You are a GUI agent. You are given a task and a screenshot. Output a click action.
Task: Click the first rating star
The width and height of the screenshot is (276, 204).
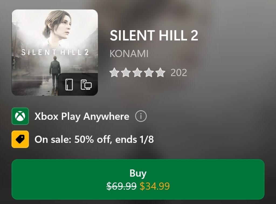pyautogui.click(x=115, y=73)
